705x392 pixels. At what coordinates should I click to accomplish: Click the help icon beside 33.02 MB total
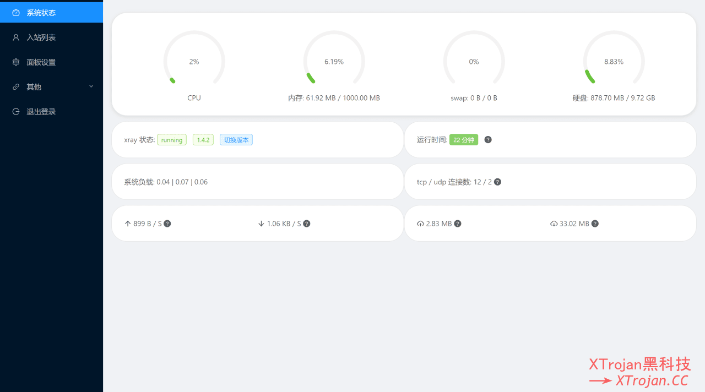[594, 224]
